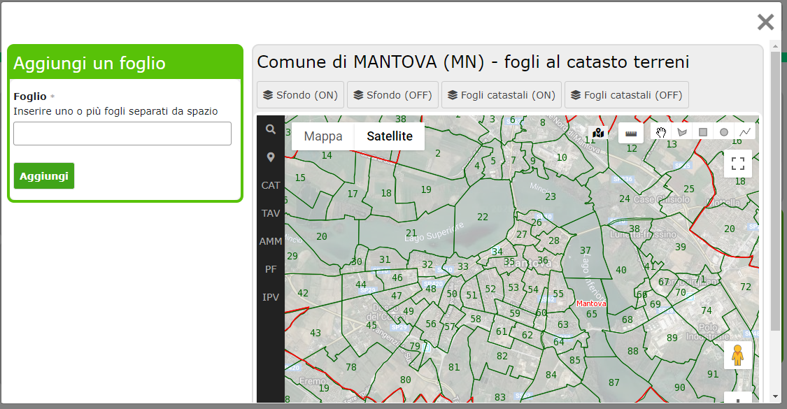Click sheet number 10 on the map
The height and width of the screenshot is (409, 787).
[562, 157]
